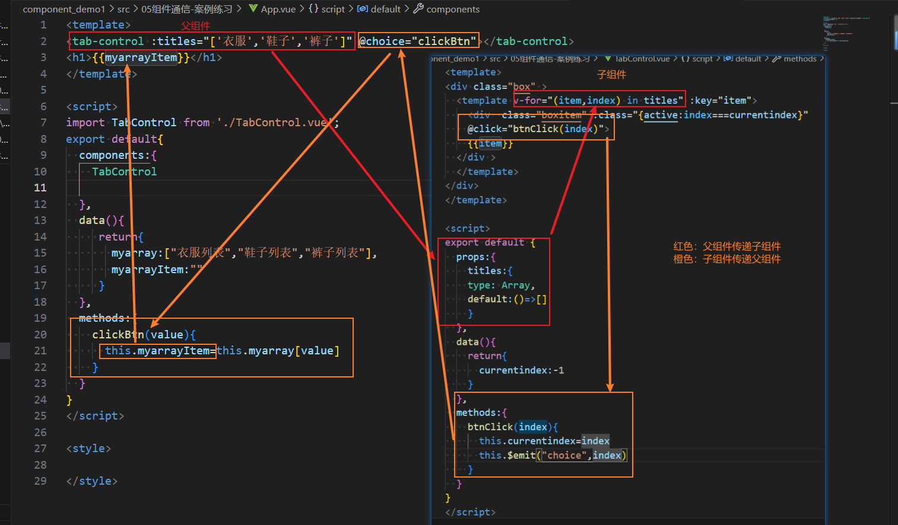This screenshot has height=525, width=898.
Task: Click 'v-for="(item,index) in titles"' in the right pane
Action: (x=598, y=101)
